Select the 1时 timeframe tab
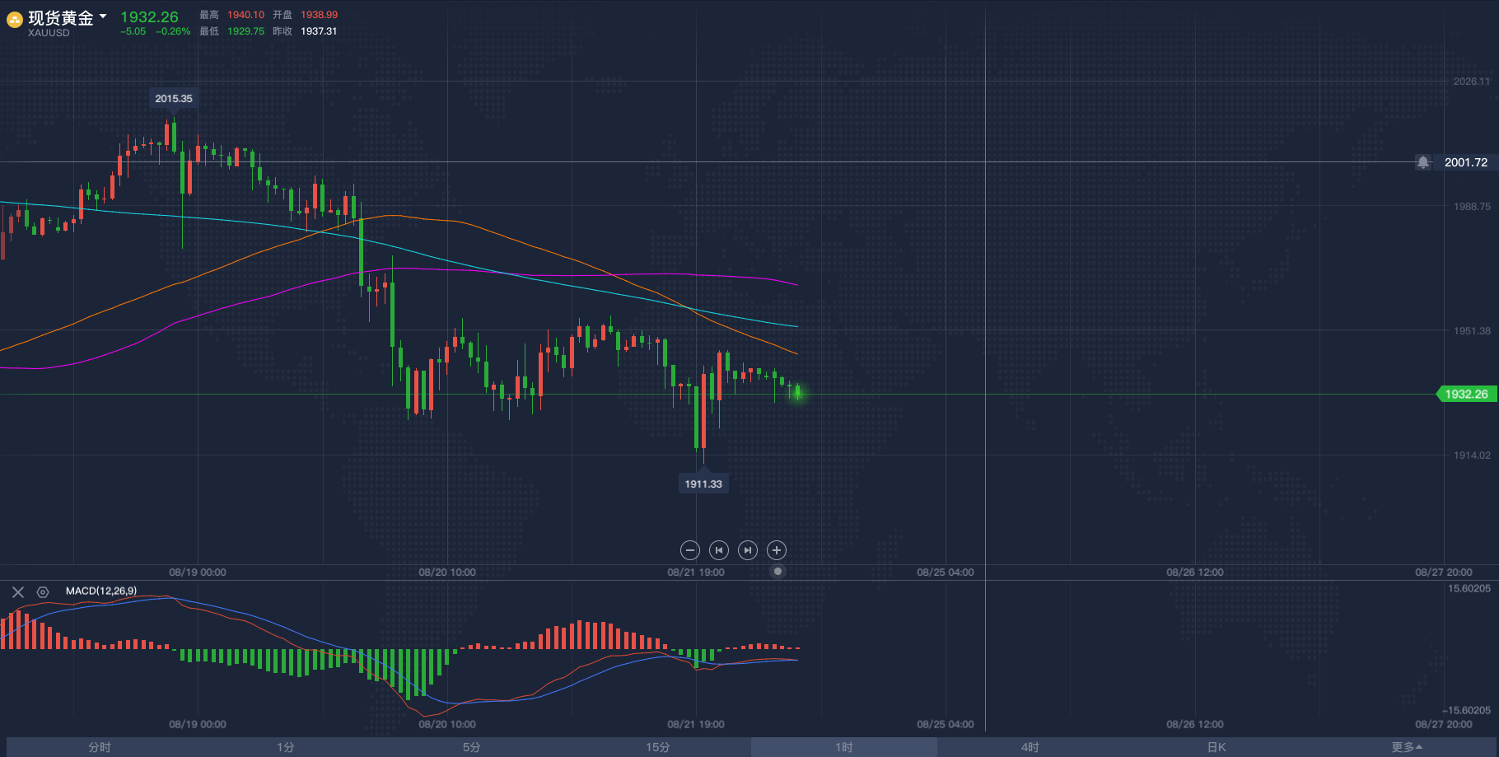This screenshot has width=1499, height=757. pos(843,747)
